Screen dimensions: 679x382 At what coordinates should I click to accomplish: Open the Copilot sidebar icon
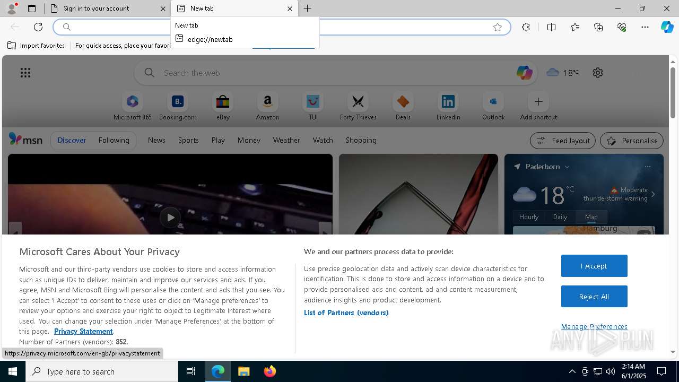667,27
